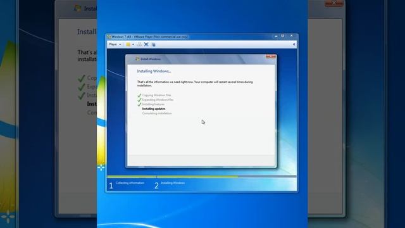
Task: Collapse toolbar using arrow at right end
Action: pos(294,44)
